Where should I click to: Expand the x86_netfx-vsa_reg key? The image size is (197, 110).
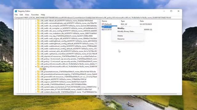click(36, 36)
